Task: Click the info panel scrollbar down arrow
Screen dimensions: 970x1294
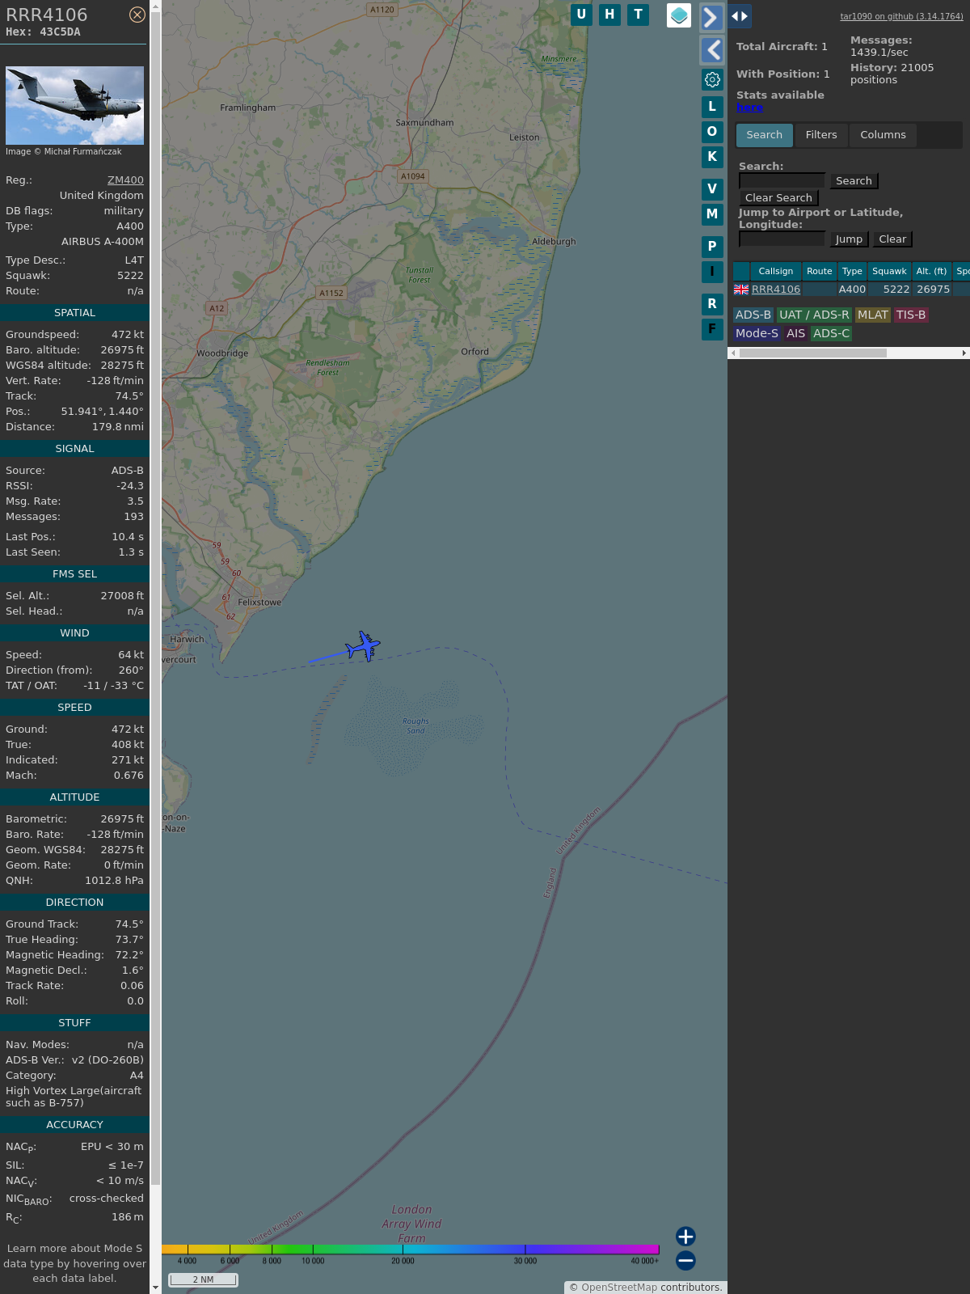Action: (x=155, y=1288)
